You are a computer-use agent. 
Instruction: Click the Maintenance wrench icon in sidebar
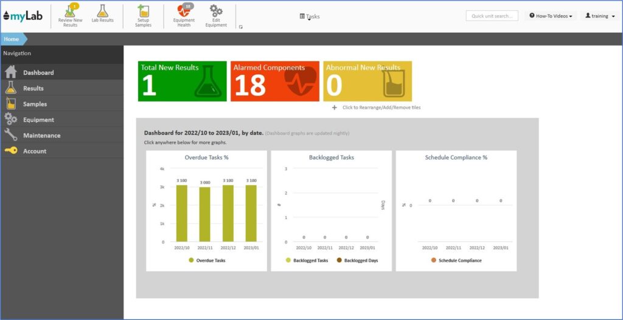coord(11,135)
